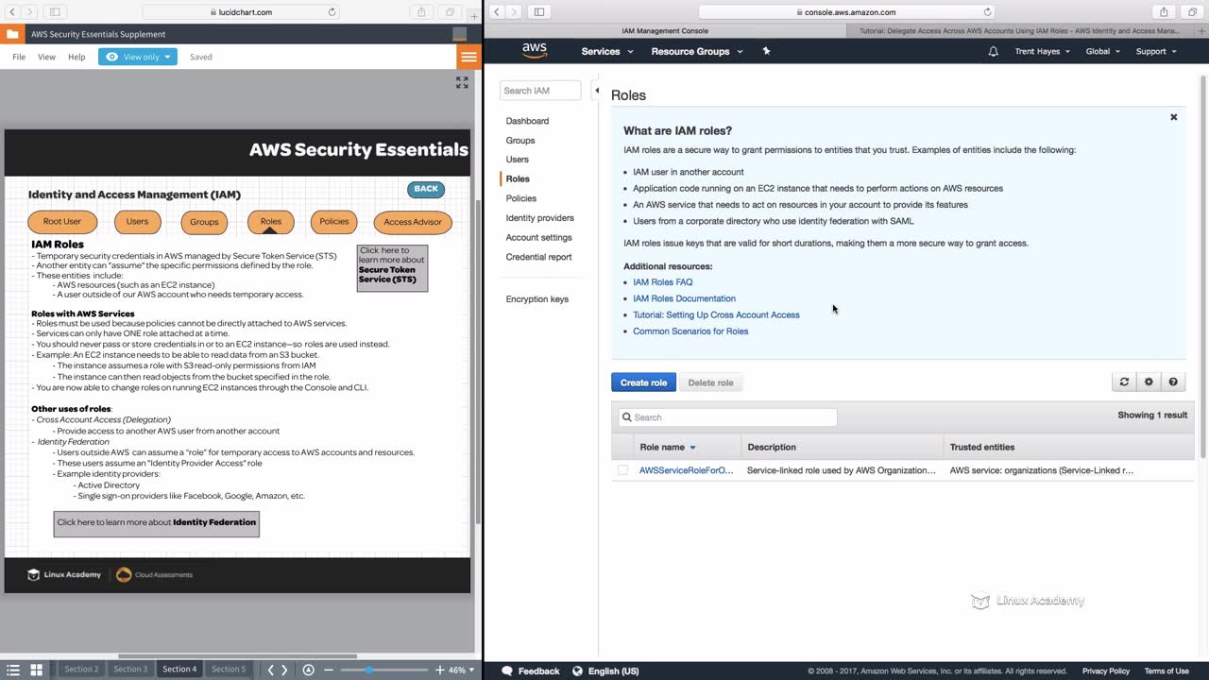Screen dimensions: 1209x680
Task: Zoom in with the plus icon in Lucidchart
Action: [x=439, y=670]
